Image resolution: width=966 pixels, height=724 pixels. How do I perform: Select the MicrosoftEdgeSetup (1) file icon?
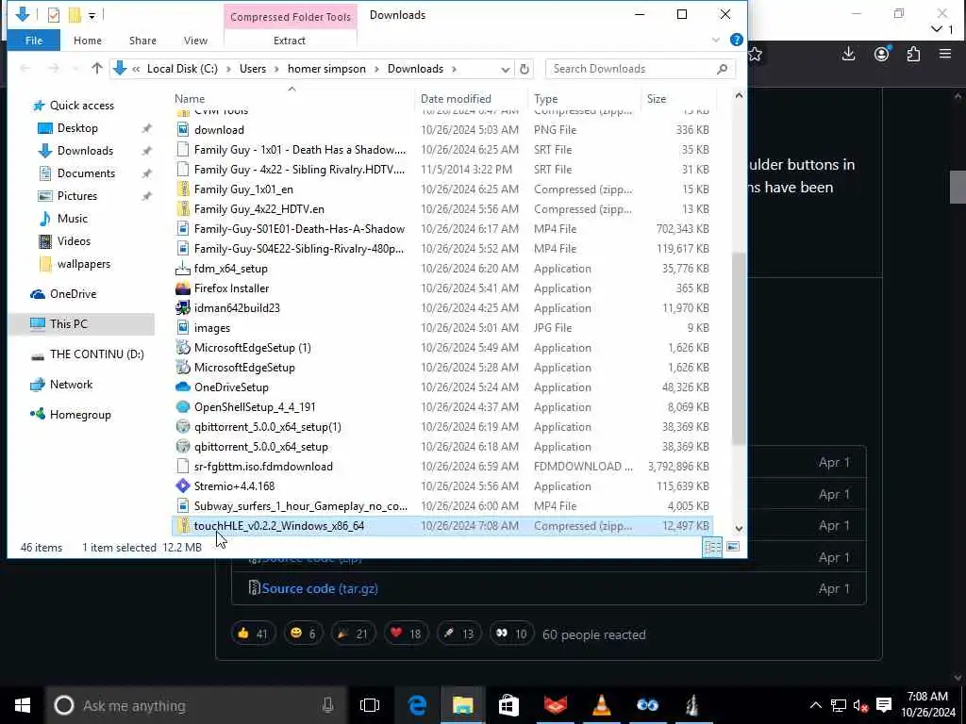pos(183,348)
